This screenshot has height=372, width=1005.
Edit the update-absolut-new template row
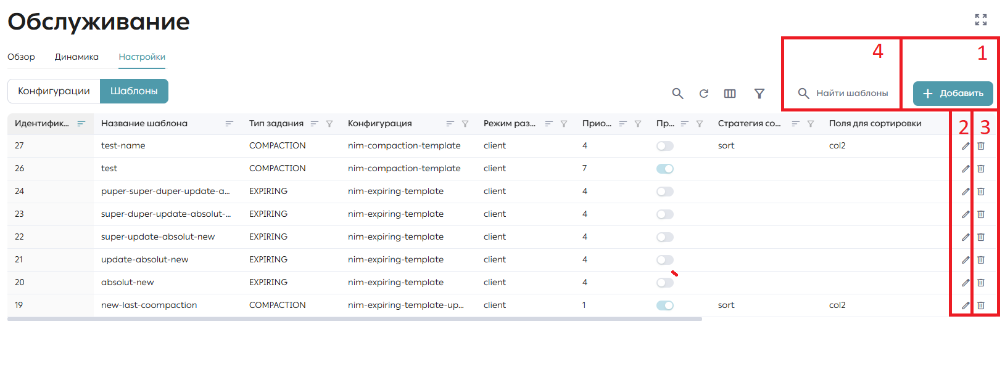(x=966, y=260)
